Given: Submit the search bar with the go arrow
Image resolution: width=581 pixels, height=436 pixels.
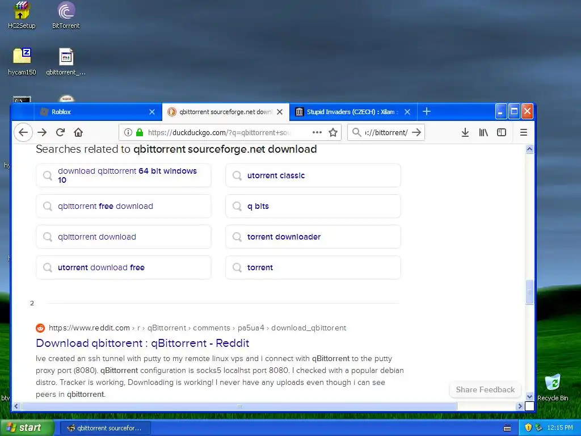Looking at the screenshot, I should click(x=416, y=132).
